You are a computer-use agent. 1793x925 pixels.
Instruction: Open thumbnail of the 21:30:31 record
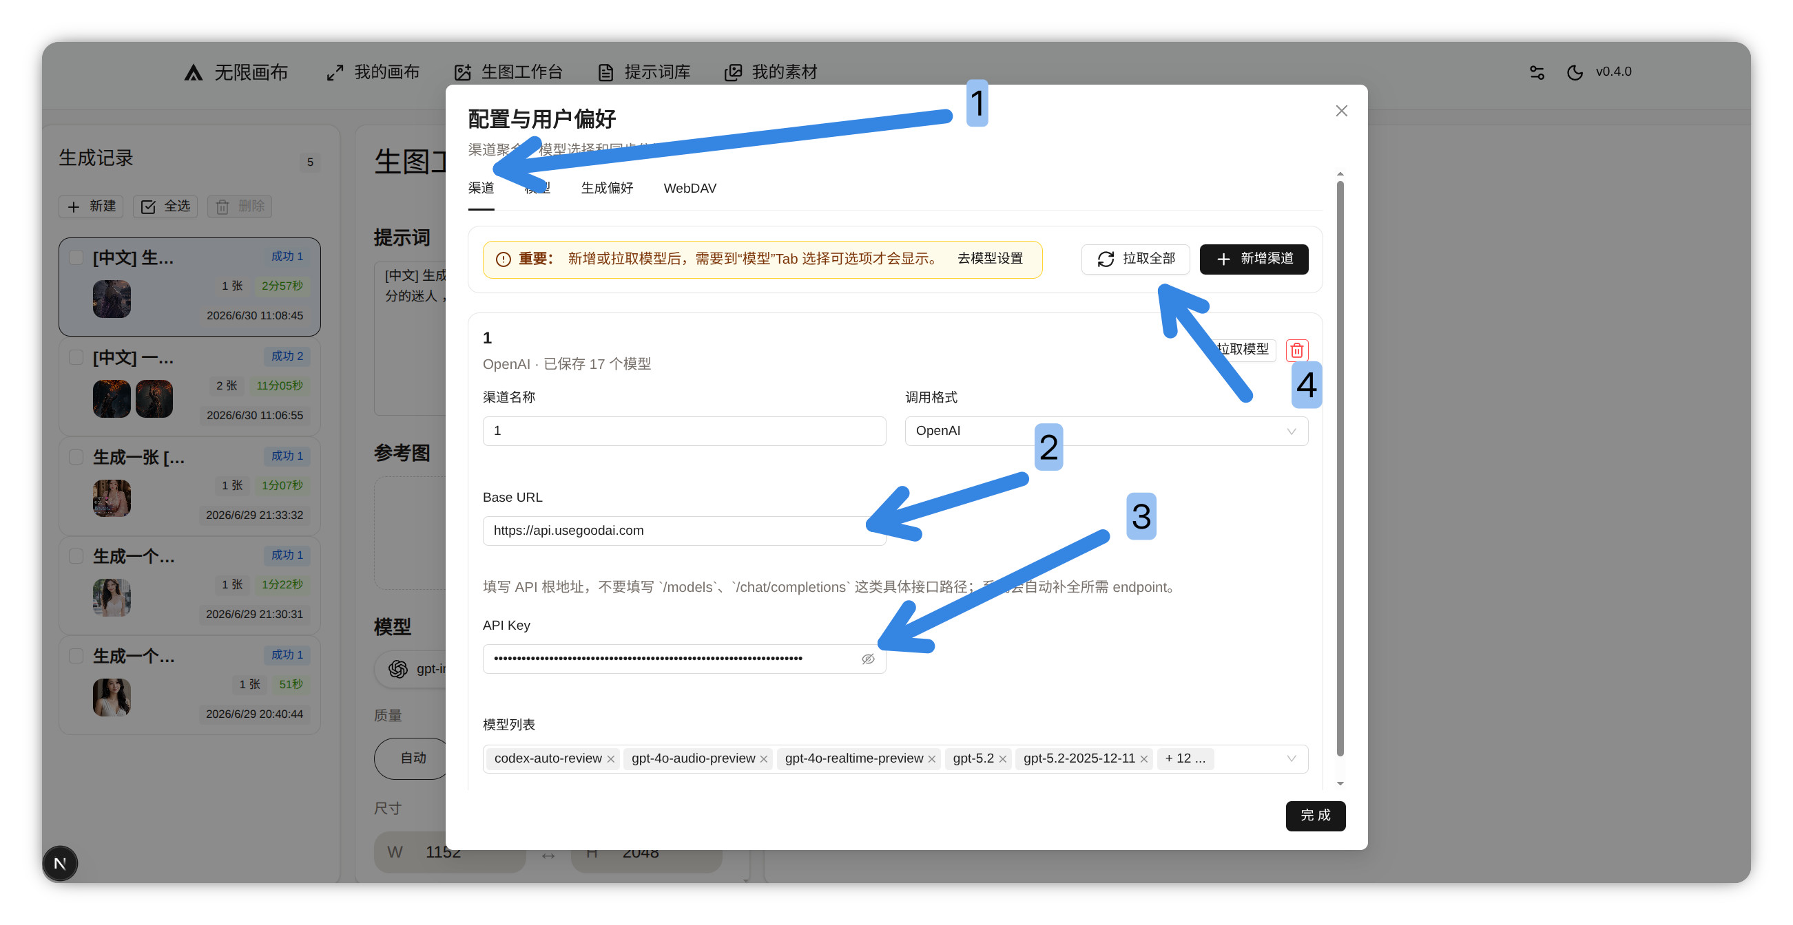112,598
